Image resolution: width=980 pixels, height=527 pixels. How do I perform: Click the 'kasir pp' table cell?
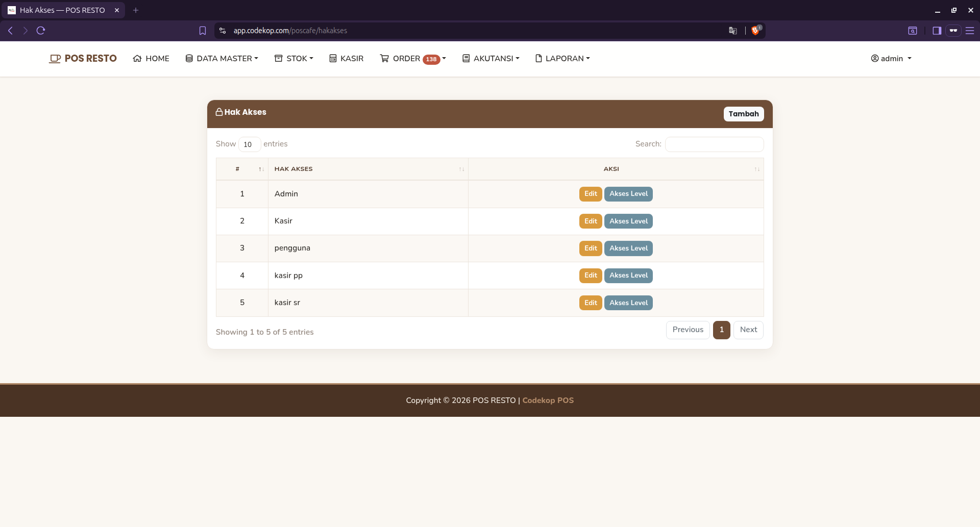pos(368,275)
